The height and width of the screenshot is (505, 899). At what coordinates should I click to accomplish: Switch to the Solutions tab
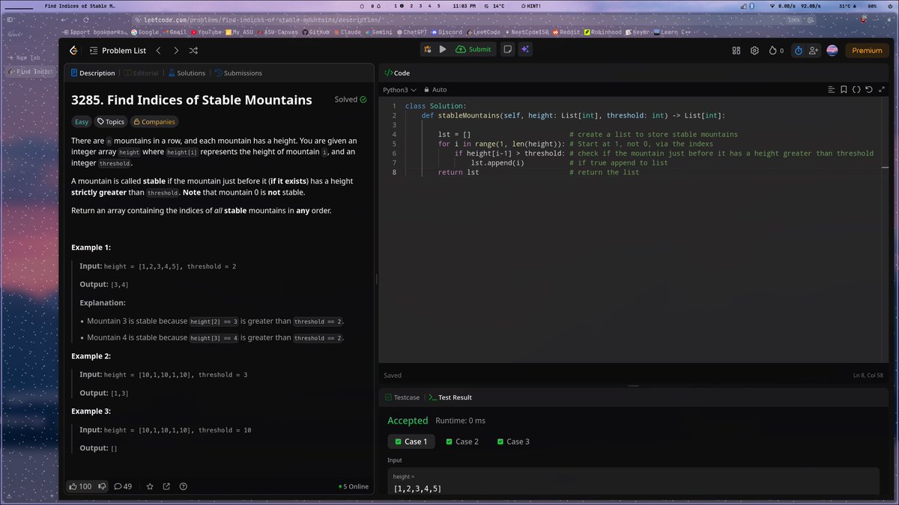(x=187, y=73)
